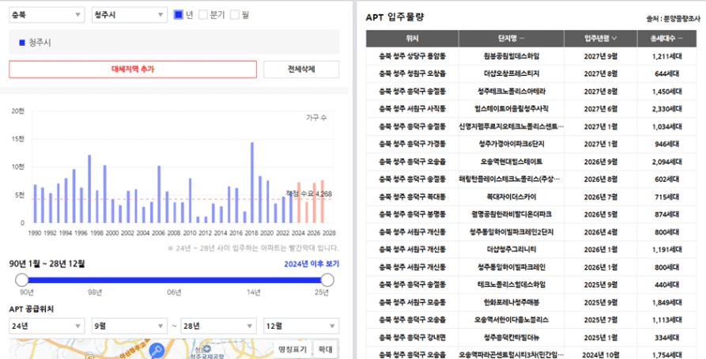Enable the 월 monthly checkbox
Image resolution: width=706 pixels, height=359 pixels.
pos(235,15)
